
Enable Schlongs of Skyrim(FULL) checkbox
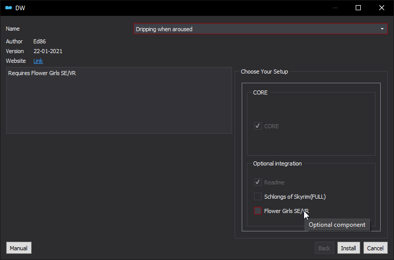point(258,197)
